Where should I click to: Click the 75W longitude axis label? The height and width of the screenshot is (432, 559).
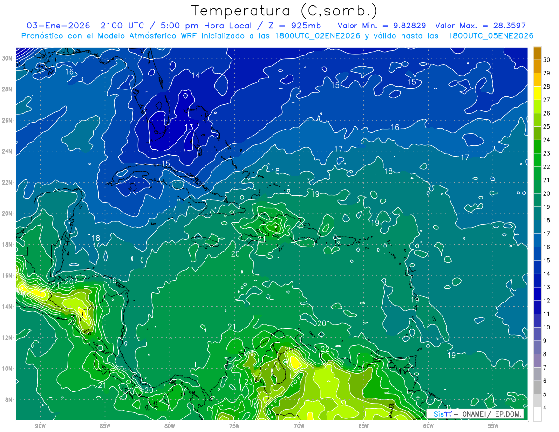(x=234, y=425)
